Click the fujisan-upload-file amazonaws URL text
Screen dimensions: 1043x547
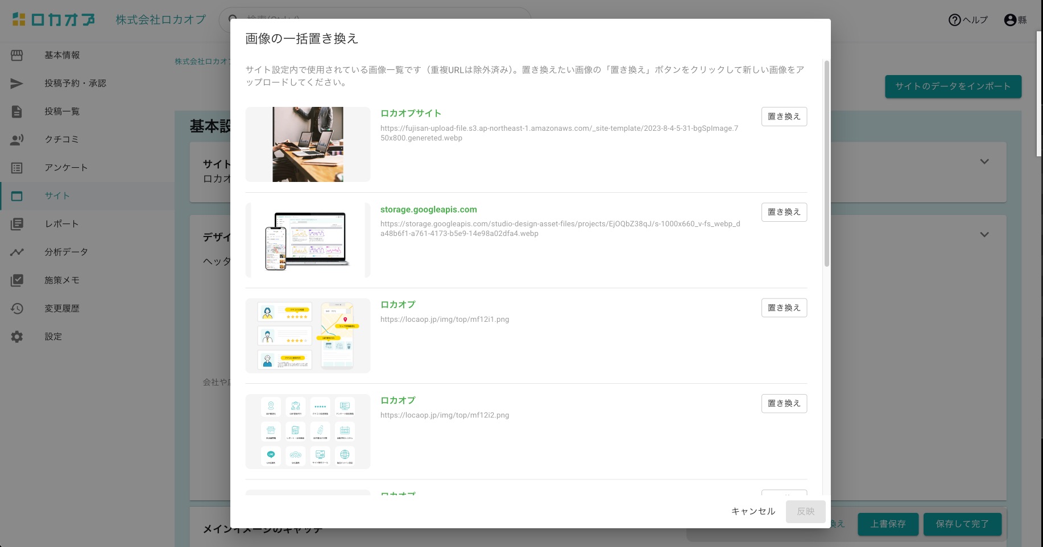(x=560, y=133)
